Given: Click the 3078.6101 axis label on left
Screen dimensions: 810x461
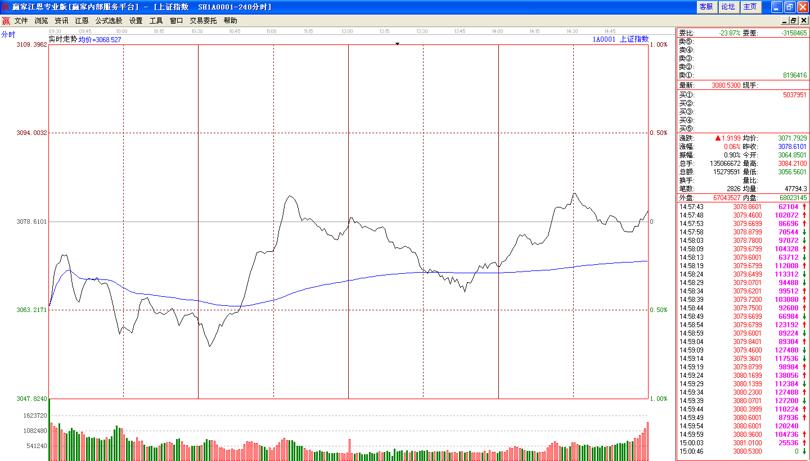Looking at the screenshot, I should (x=32, y=222).
